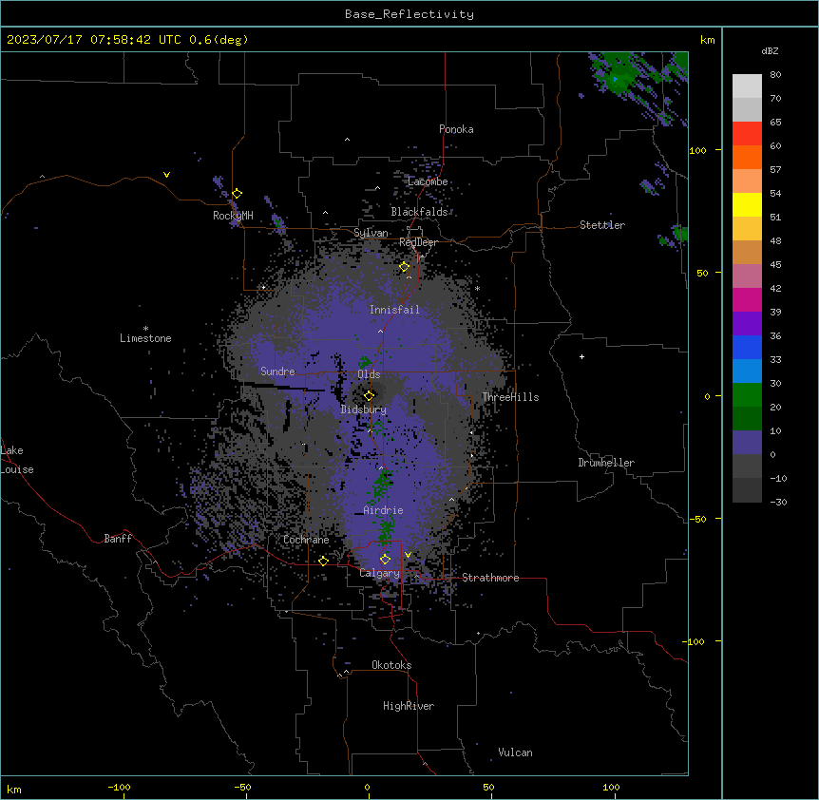The height and width of the screenshot is (800, 819).
Task: Click the green 30 dBZ legend swatch
Action: (x=747, y=395)
